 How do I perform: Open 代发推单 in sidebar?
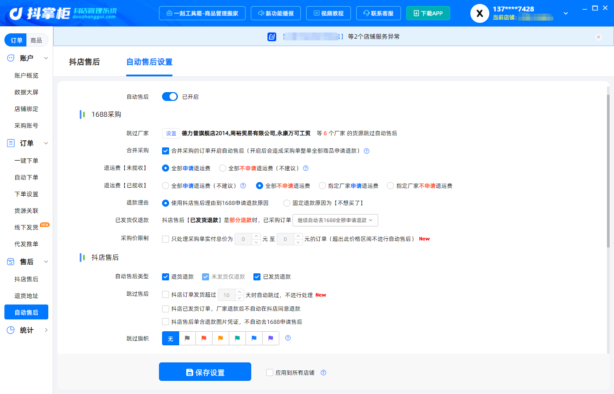[26, 244]
